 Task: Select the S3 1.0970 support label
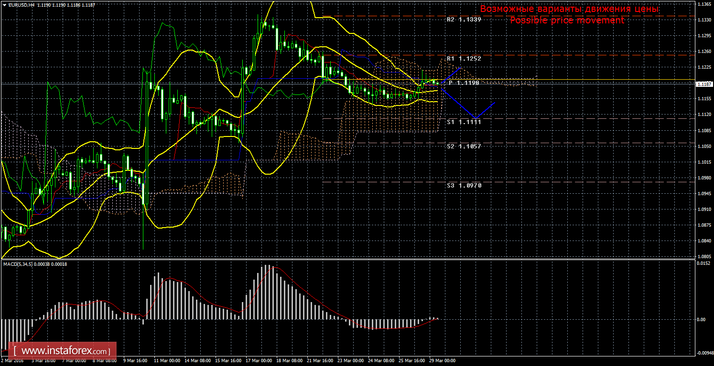click(464, 185)
